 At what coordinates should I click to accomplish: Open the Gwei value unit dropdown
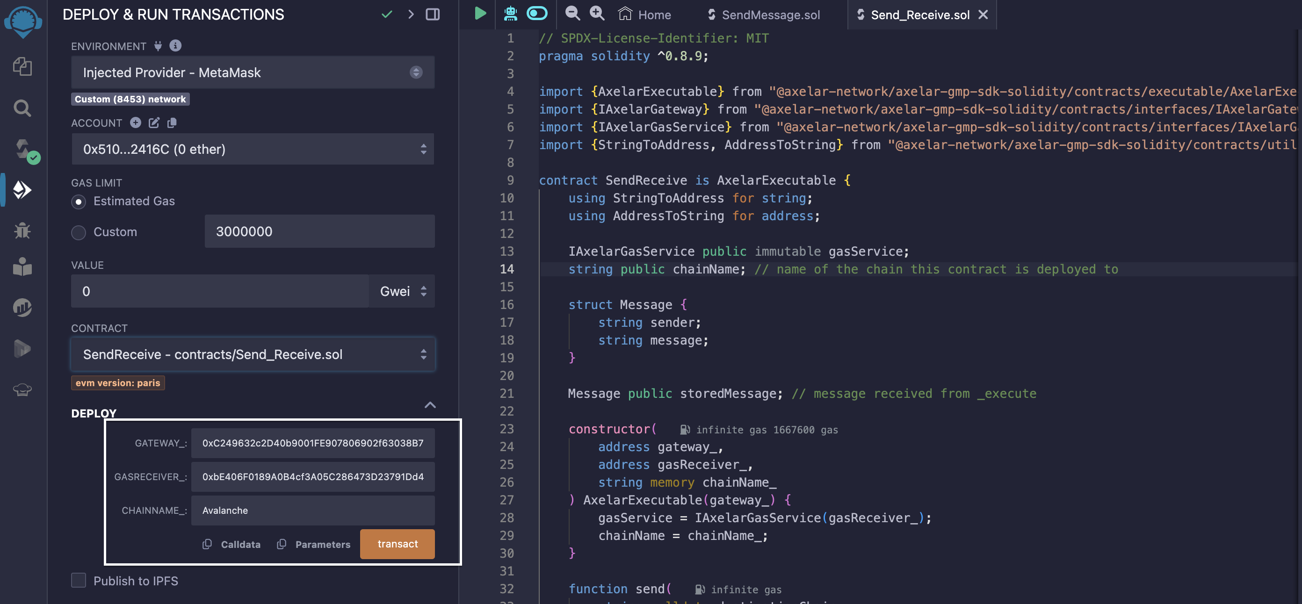point(402,291)
